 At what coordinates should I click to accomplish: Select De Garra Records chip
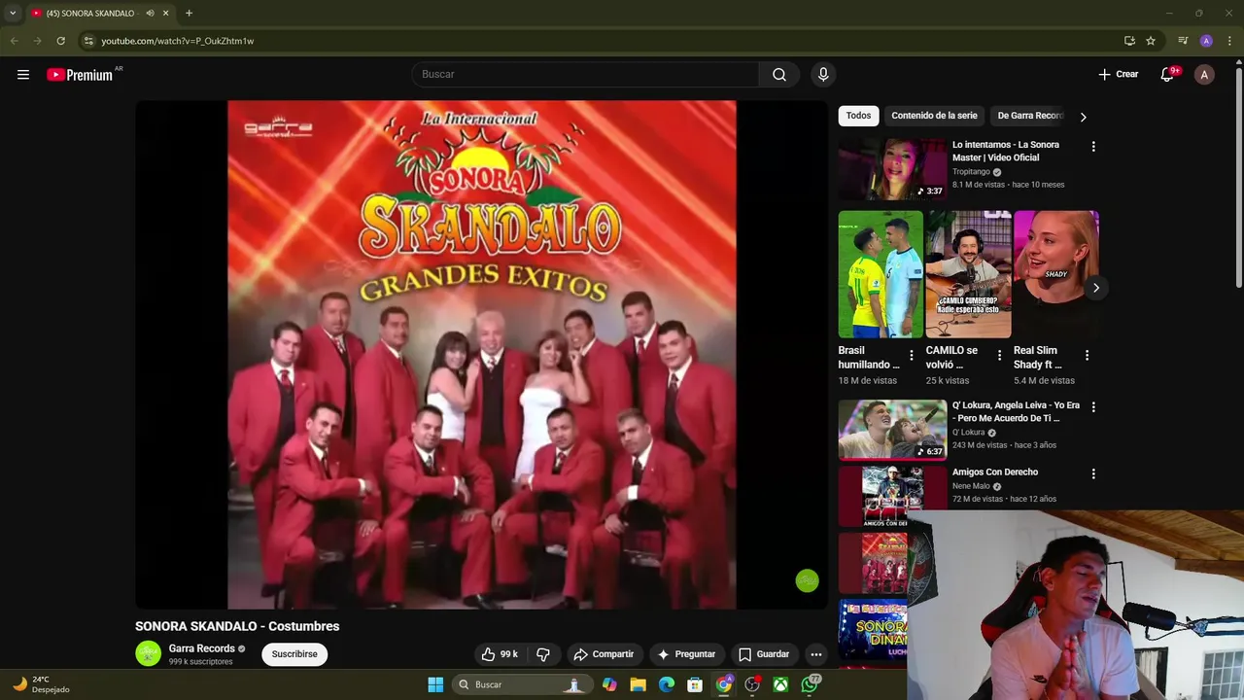[x=1030, y=116]
